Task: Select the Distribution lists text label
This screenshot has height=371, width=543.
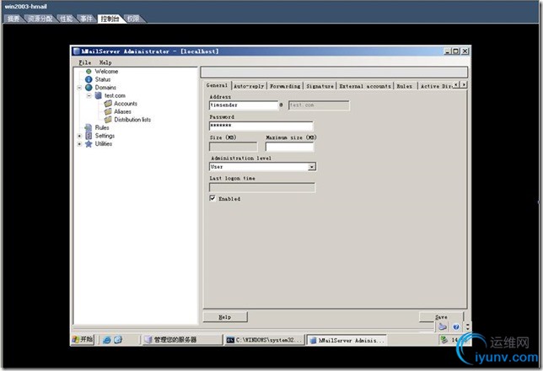Action: (x=132, y=120)
